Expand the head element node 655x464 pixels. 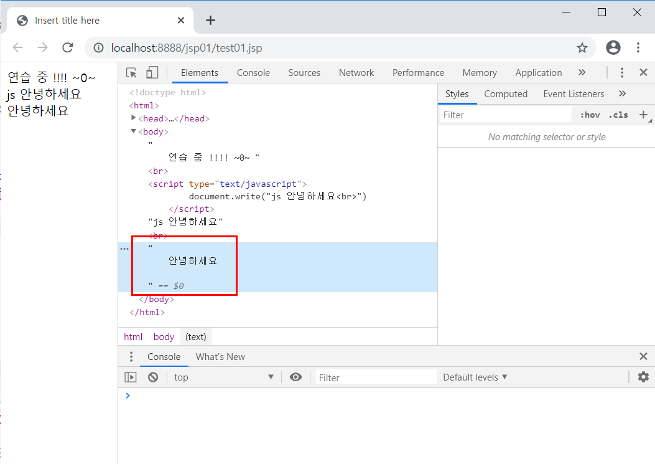[133, 118]
